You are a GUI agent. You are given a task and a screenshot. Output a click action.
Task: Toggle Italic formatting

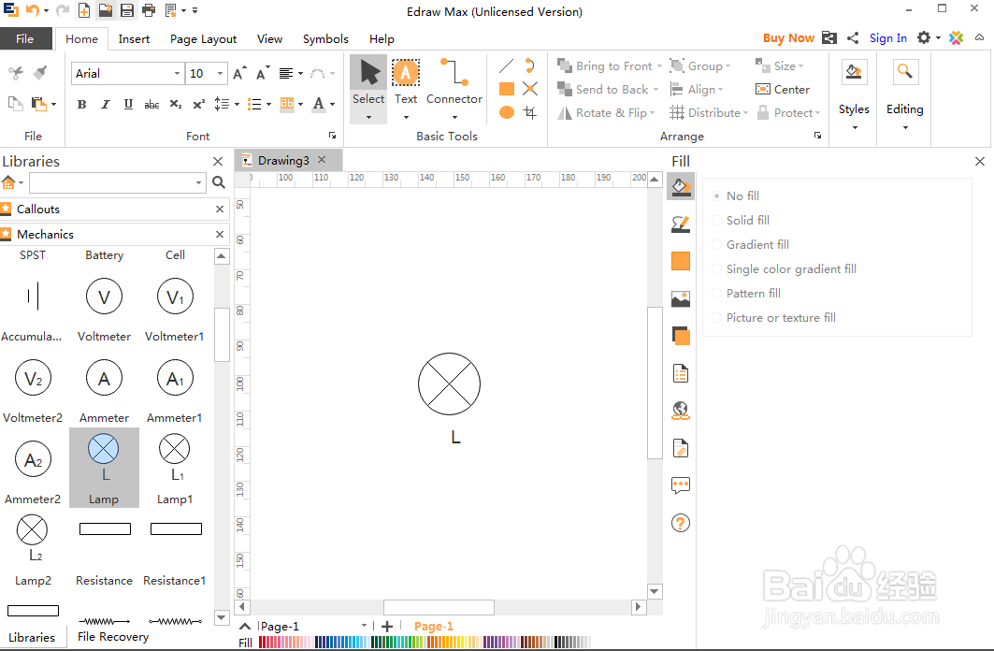[x=106, y=104]
